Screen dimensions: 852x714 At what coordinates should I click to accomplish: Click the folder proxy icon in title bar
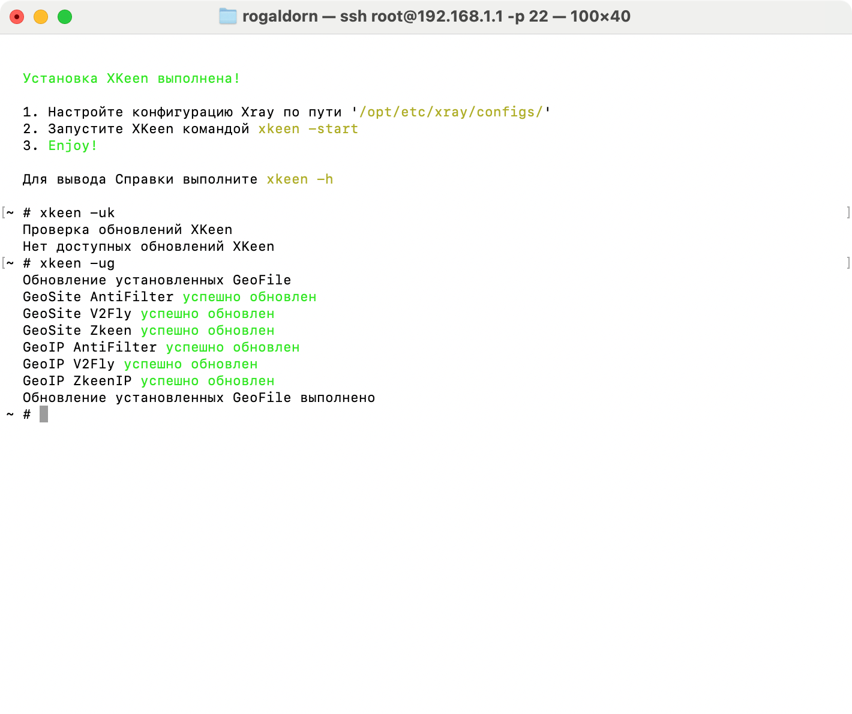point(228,16)
